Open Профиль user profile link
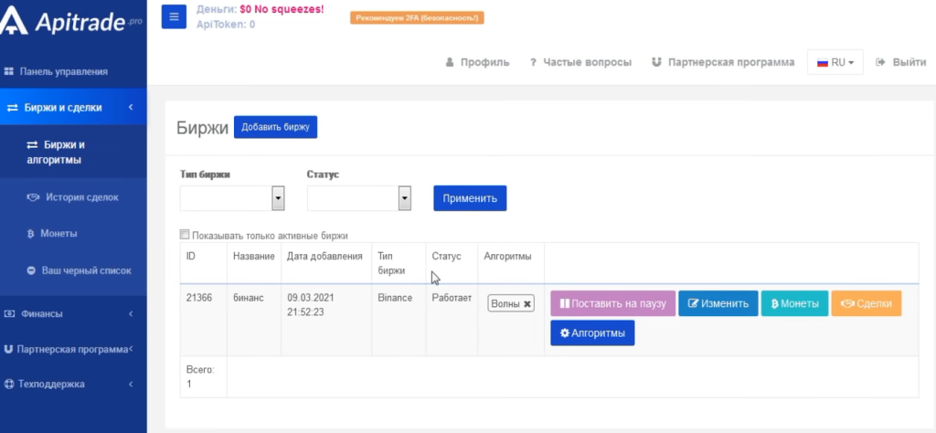The width and height of the screenshot is (936, 433). [x=477, y=62]
